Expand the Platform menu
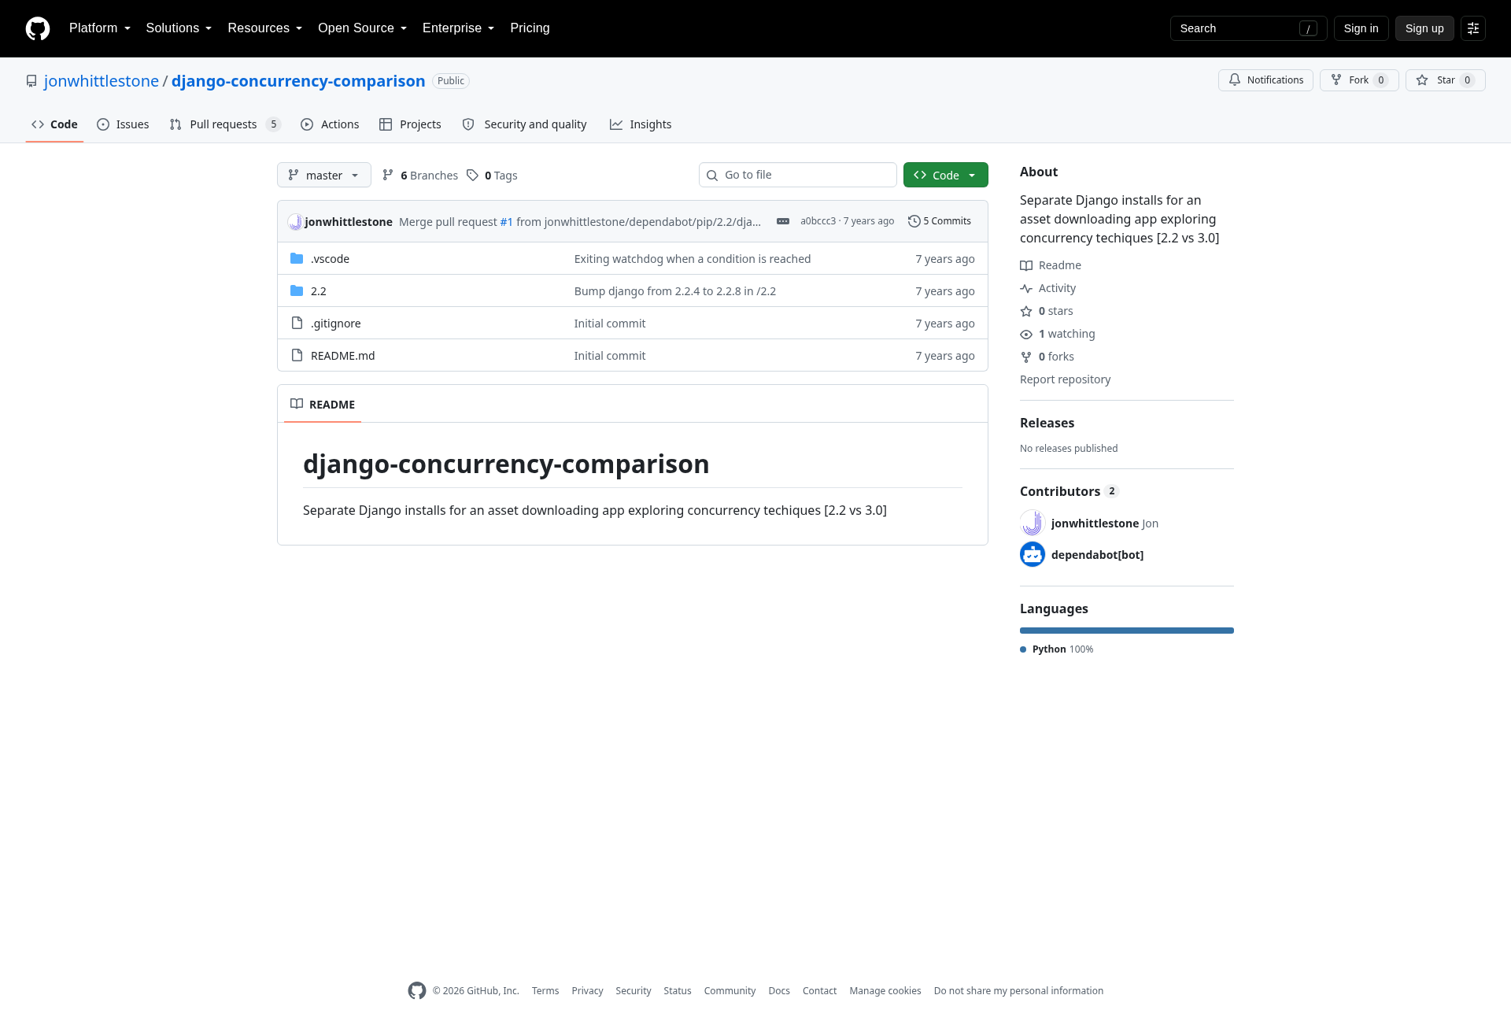Viewport: 1511px width, 1032px height. point(100,28)
